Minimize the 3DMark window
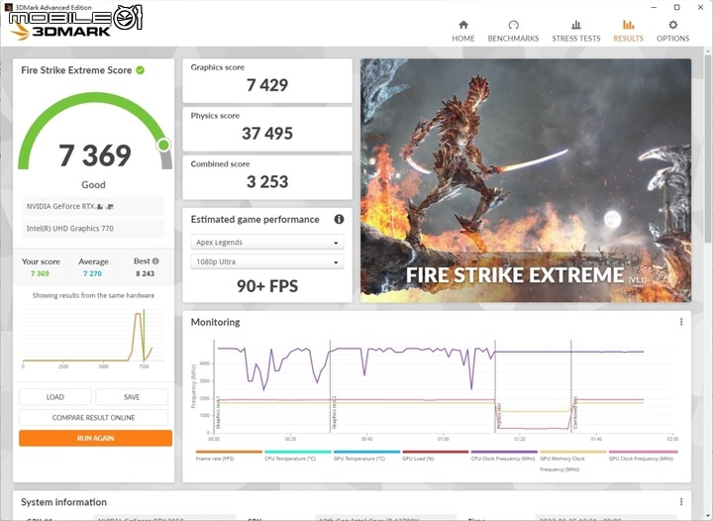Image resolution: width=713 pixels, height=521 pixels. point(655,7)
